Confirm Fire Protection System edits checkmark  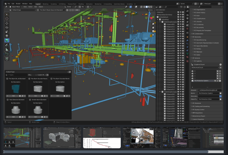coord(218,81)
